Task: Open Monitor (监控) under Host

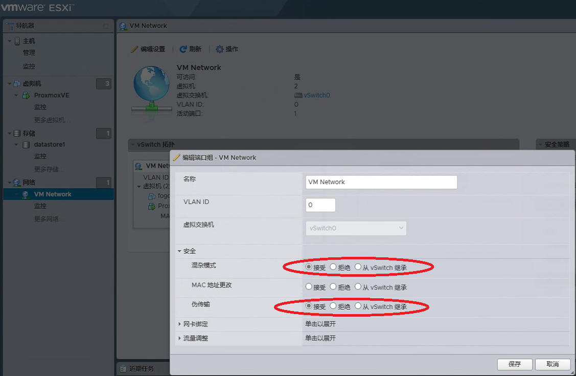Action: point(29,67)
